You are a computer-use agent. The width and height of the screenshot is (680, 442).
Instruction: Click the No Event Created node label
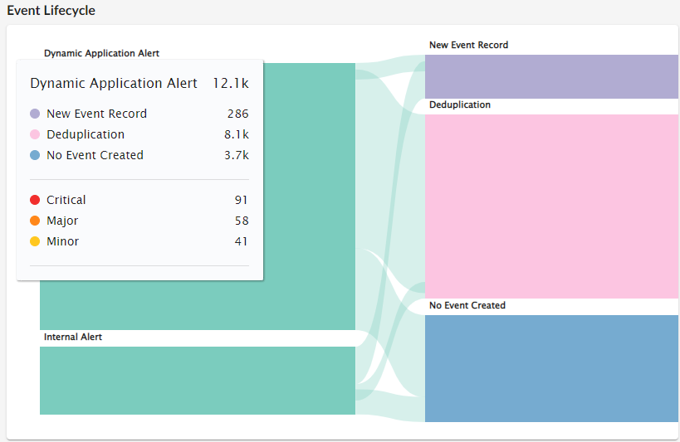(467, 306)
